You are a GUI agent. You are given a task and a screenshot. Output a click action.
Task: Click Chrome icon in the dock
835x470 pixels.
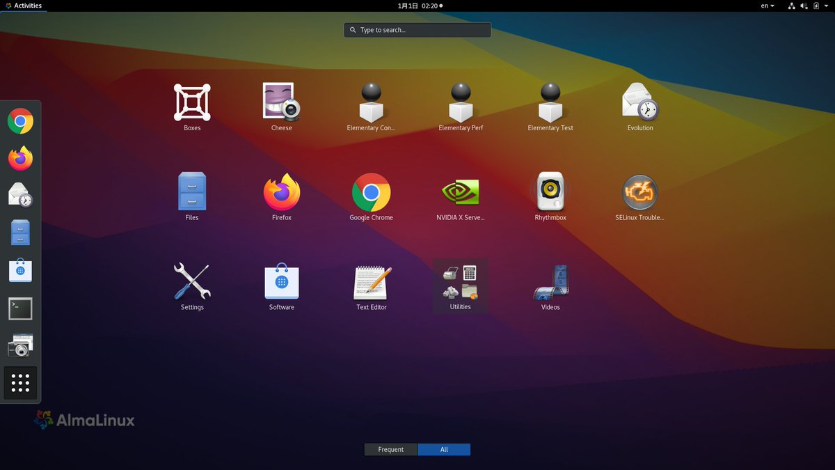[x=20, y=121]
